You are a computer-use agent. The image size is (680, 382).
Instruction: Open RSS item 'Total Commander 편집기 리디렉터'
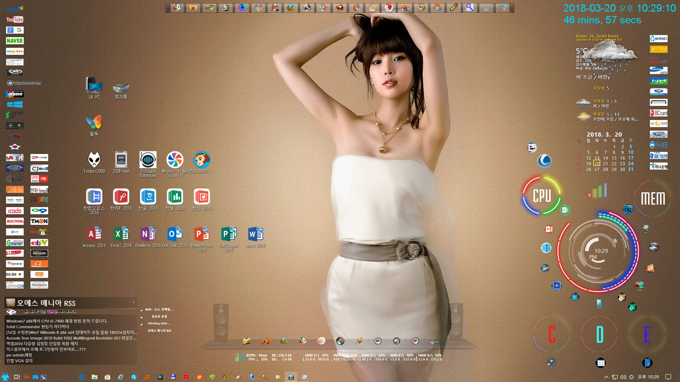(38, 327)
